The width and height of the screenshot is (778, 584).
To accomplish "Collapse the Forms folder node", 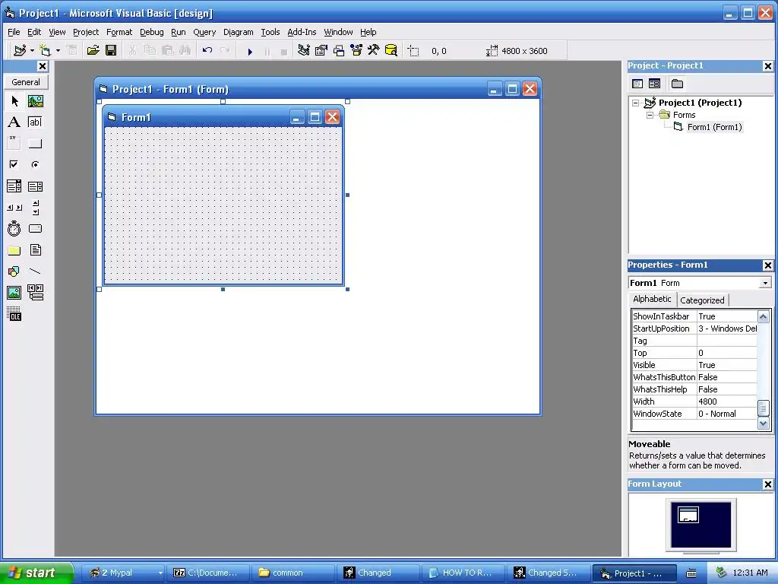I will [x=650, y=116].
